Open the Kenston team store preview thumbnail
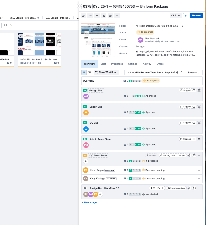This screenshot has height=225, width=206. [x=98, y=40]
